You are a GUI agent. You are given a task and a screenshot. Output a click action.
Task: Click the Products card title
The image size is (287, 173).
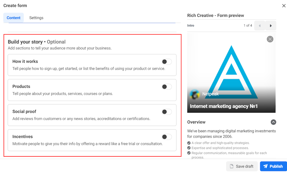[x=21, y=87]
